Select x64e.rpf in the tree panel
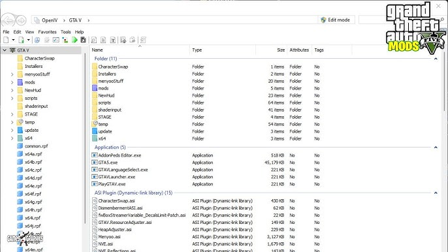 pyautogui.click(x=33, y=185)
